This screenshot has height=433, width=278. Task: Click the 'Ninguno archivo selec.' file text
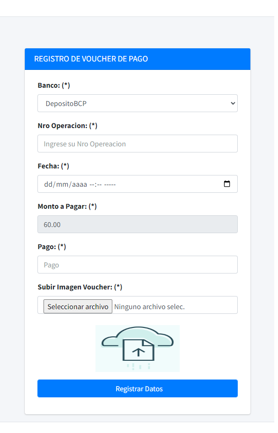pos(149,307)
